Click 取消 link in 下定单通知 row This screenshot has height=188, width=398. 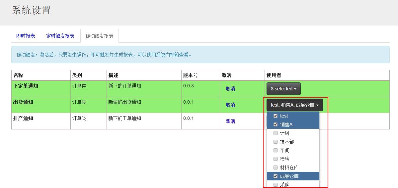click(230, 89)
